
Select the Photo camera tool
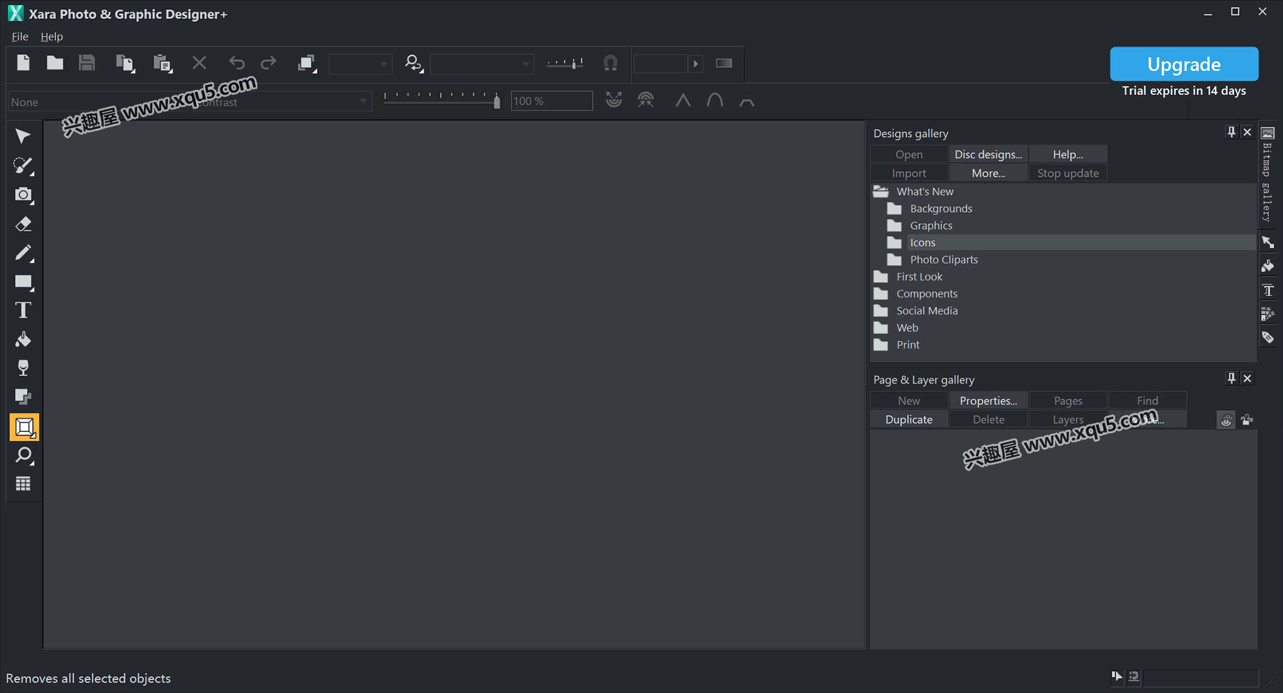point(23,195)
